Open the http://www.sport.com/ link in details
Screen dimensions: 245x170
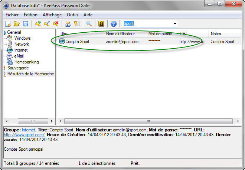pos(24,135)
